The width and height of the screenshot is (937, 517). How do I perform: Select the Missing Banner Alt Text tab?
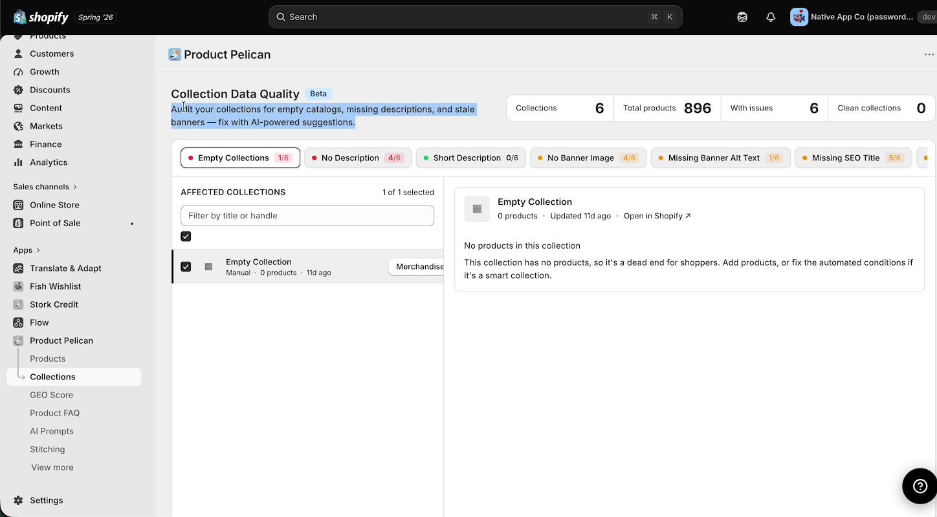click(720, 158)
